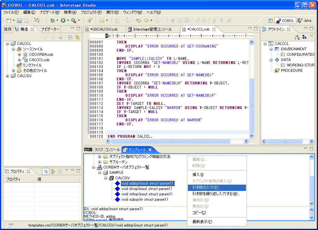Open the プロジェクト(P) menu
The width and height of the screenshot is (318, 230).
(x=92, y=12)
